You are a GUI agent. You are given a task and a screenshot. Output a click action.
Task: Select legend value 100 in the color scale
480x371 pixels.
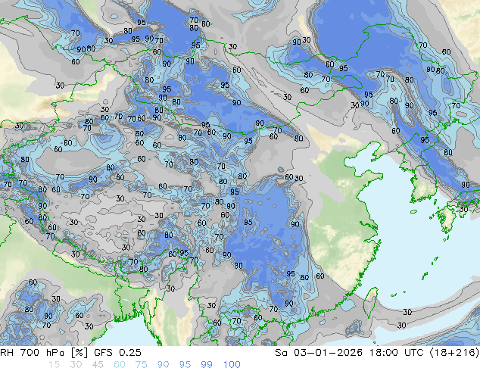232,365
